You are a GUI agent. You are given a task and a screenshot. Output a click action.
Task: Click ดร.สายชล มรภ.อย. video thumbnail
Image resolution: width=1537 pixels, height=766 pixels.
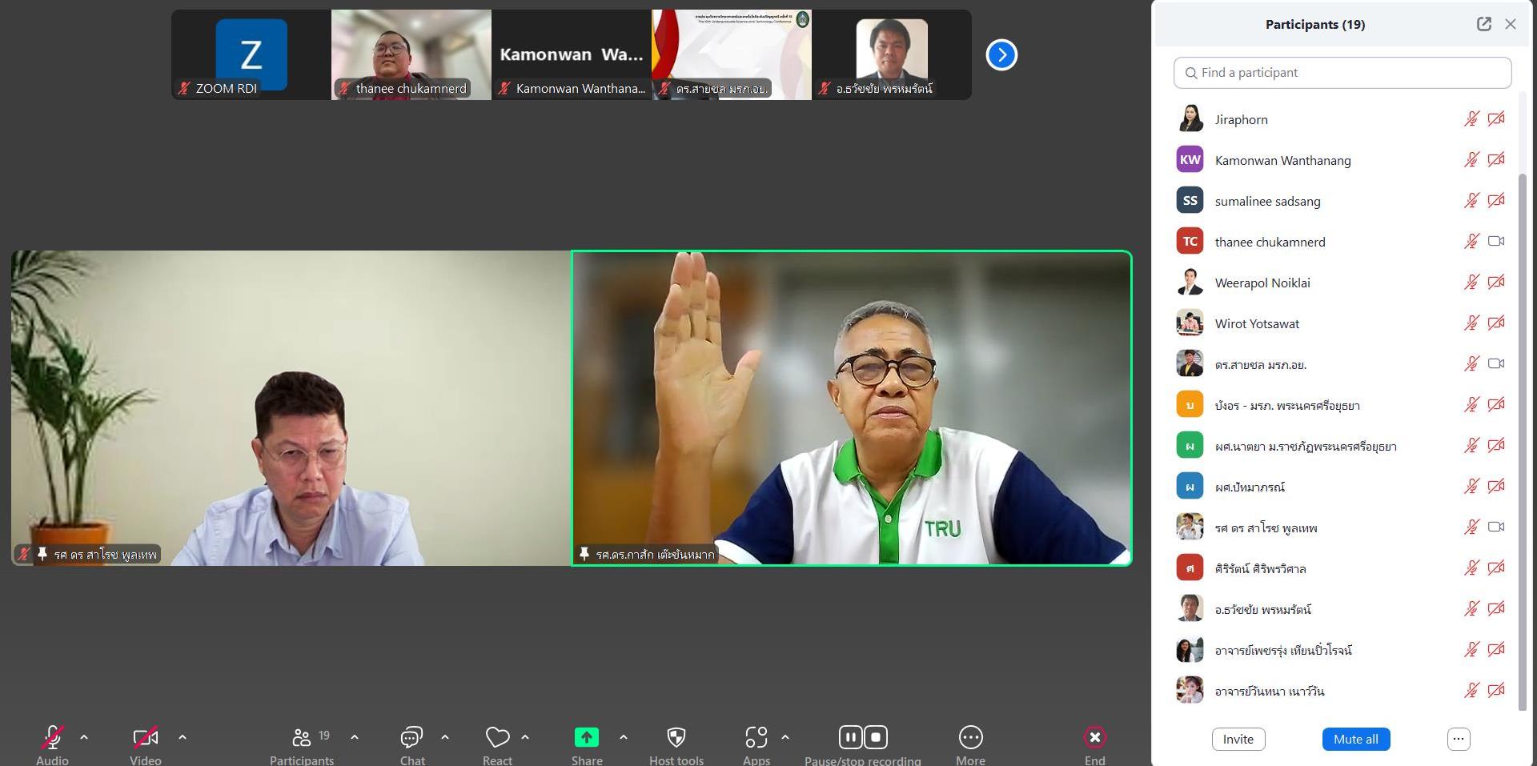click(x=732, y=55)
